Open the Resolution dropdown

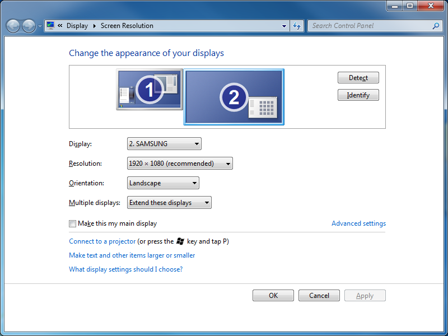click(180, 164)
